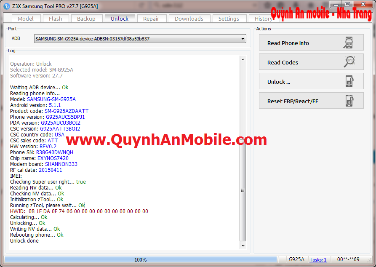Maximize the Z3X Samsung Tool window
Image resolution: width=376 pixels, height=267 pixels.
(x=347, y=4)
